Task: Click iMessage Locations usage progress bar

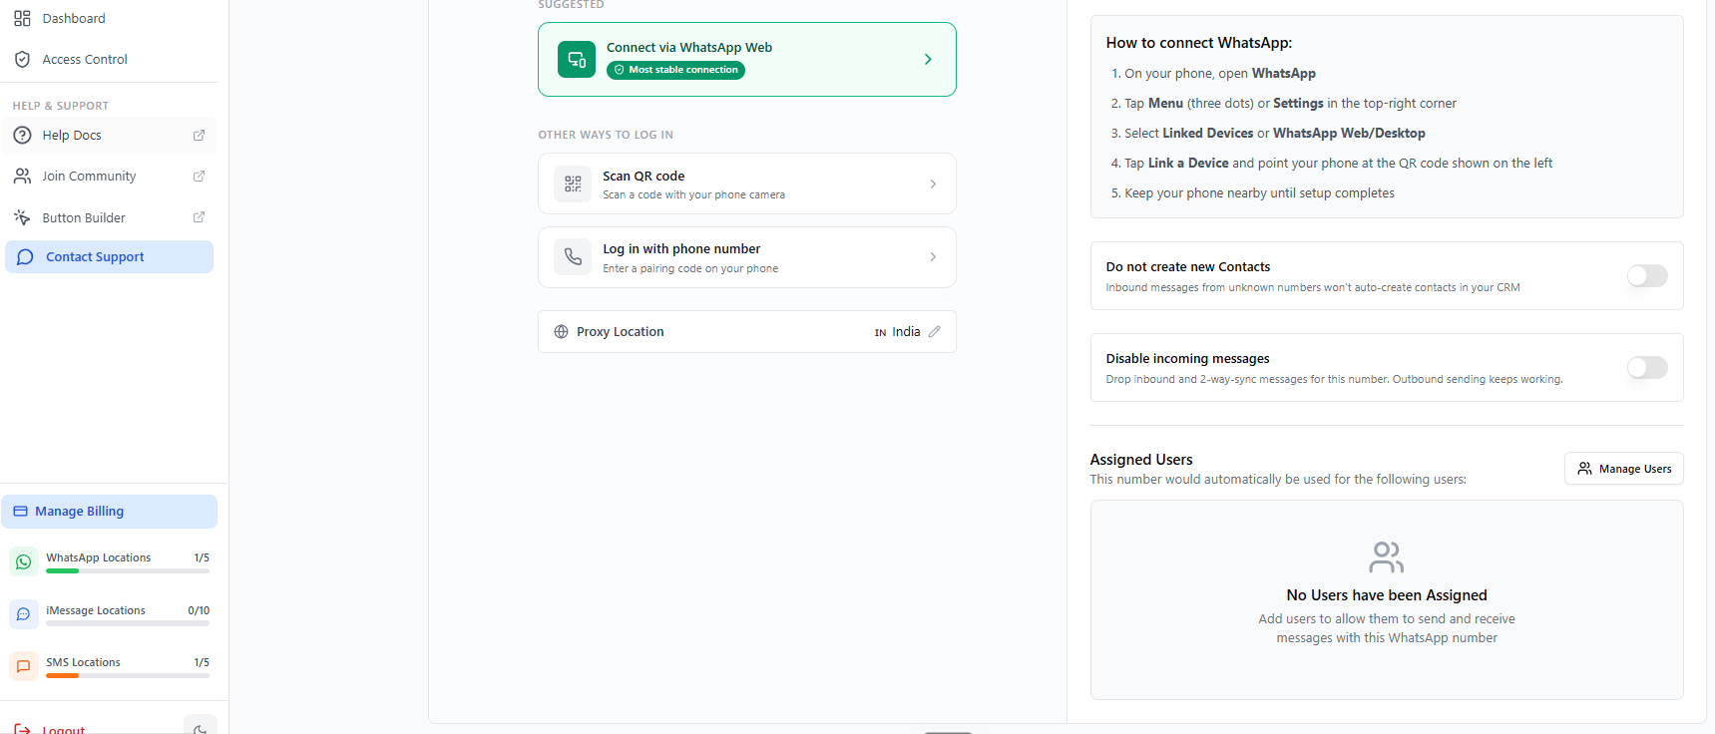Action: click(128, 623)
